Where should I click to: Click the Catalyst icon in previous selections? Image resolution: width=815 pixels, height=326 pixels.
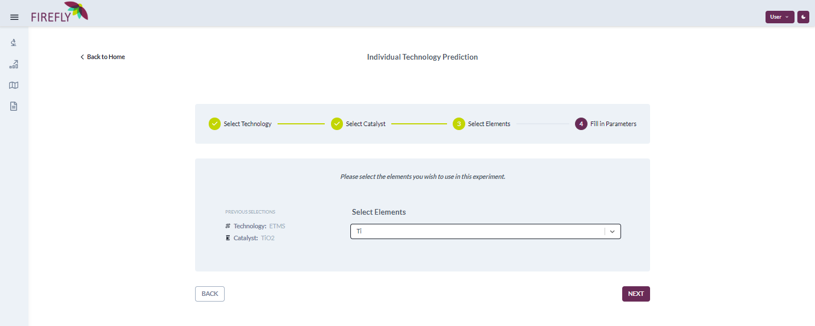[x=227, y=238]
